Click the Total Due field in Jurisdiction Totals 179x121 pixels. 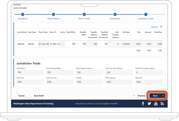click(30, 82)
